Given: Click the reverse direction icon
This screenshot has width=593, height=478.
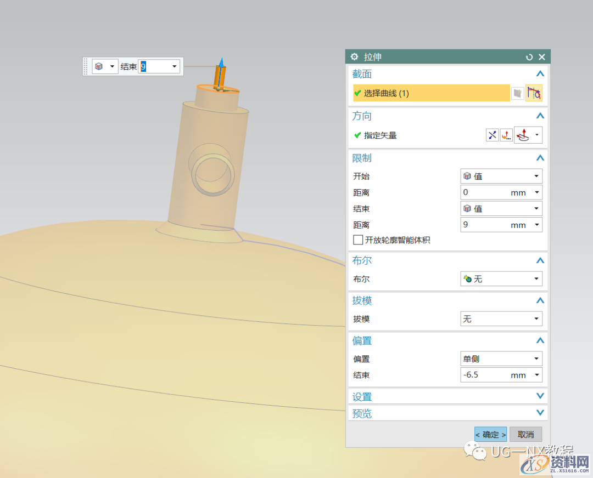Looking at the screenshot, I should click(493, 135).
